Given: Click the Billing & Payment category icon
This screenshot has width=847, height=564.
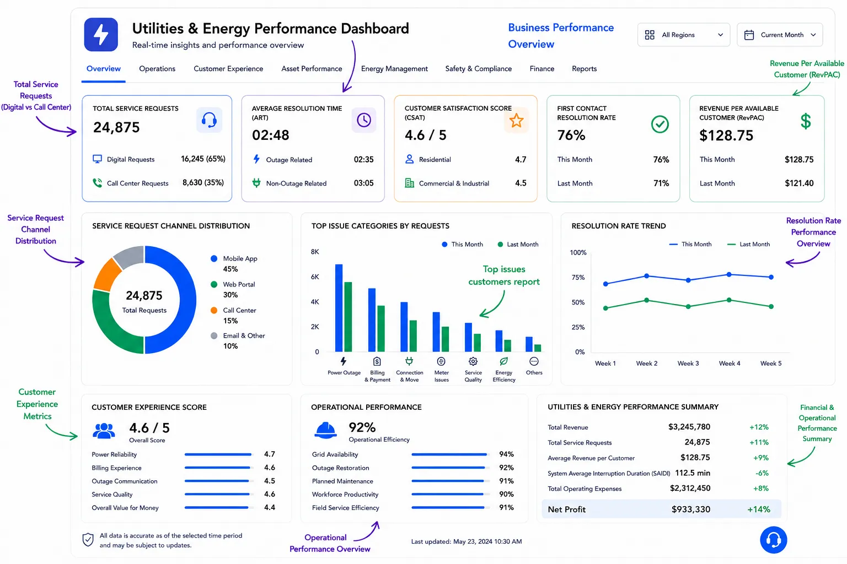Looking at the screenshot, I should pos(377,361).
